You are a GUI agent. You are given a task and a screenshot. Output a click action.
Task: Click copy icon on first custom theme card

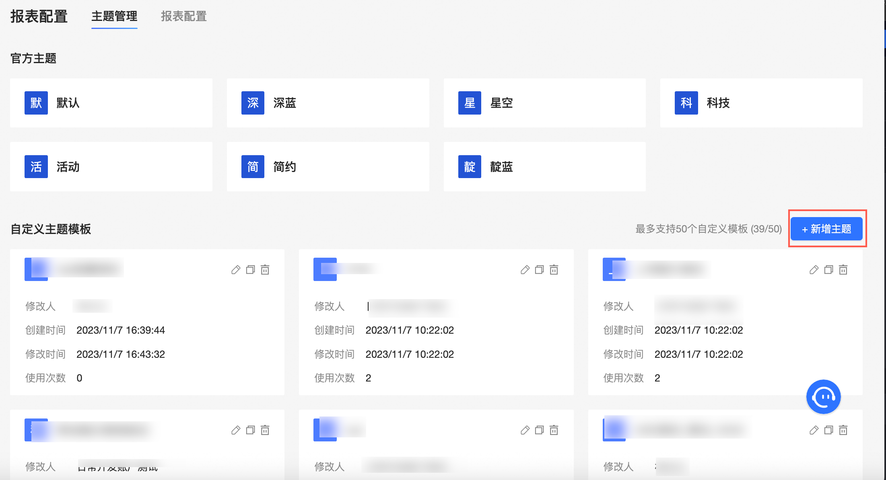250,270
